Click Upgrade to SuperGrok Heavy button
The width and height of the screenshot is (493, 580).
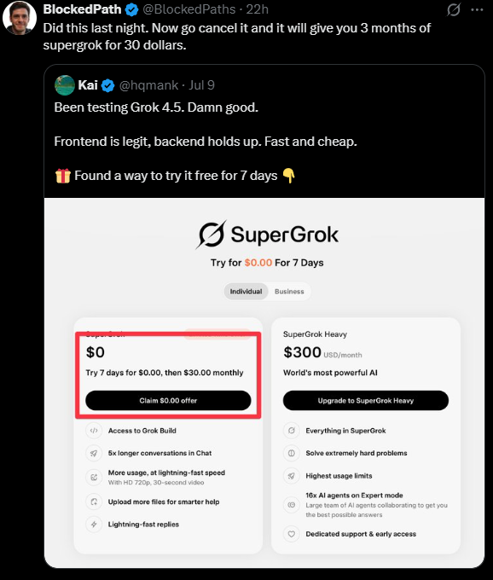click(x=366, y=400)
